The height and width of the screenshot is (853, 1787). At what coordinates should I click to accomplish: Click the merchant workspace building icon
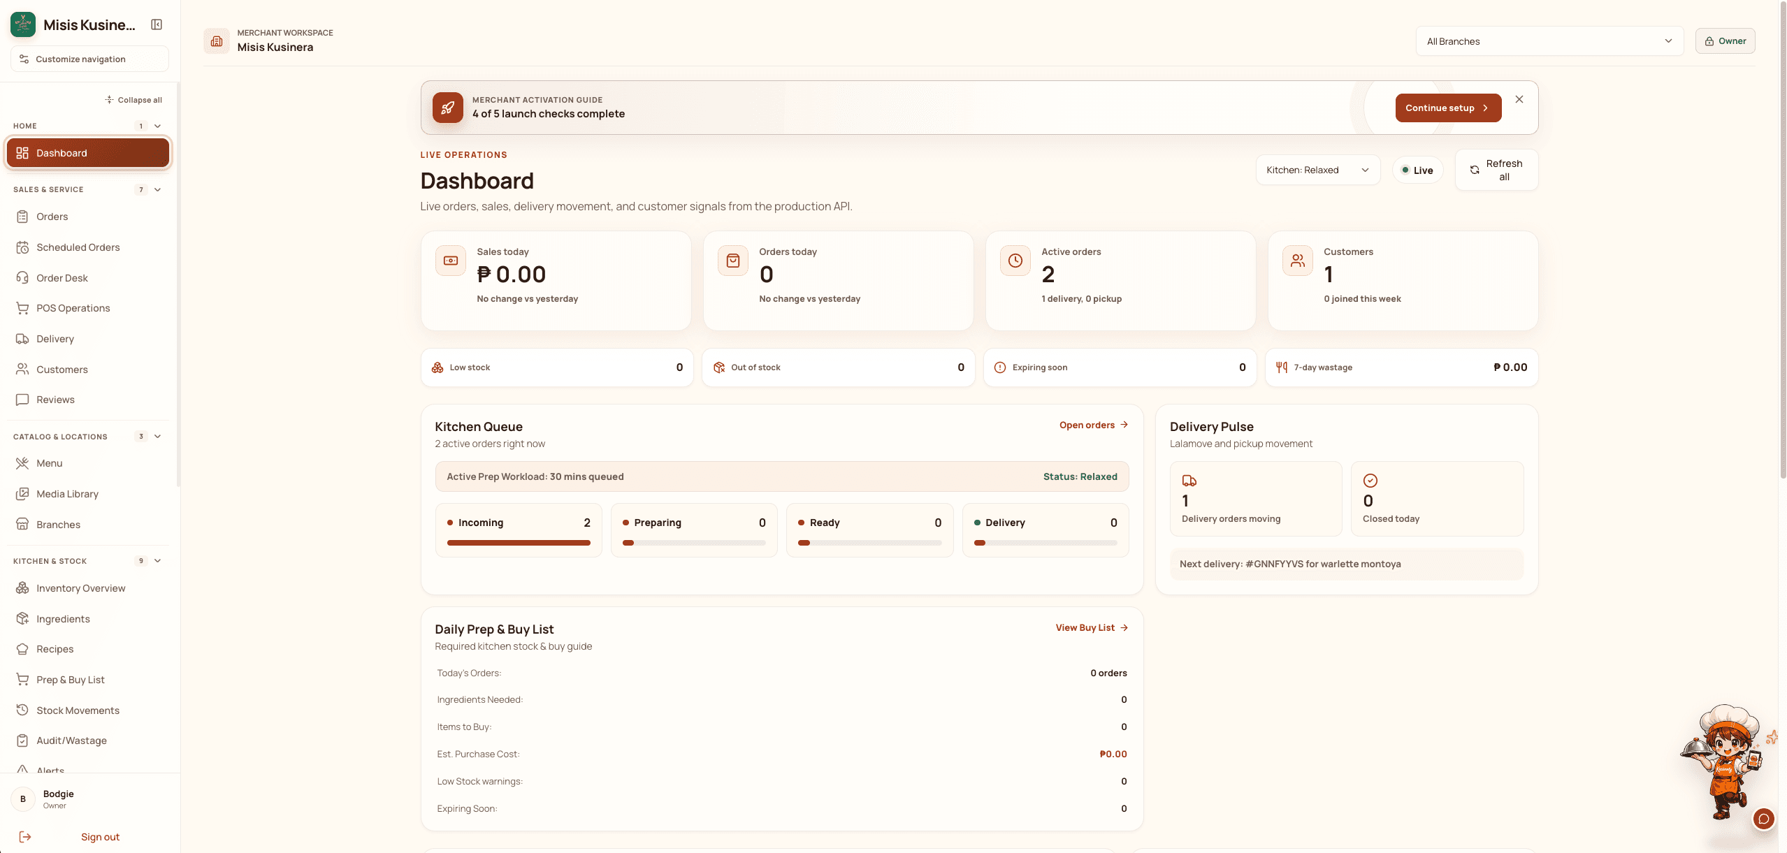(x=217, y=41)
